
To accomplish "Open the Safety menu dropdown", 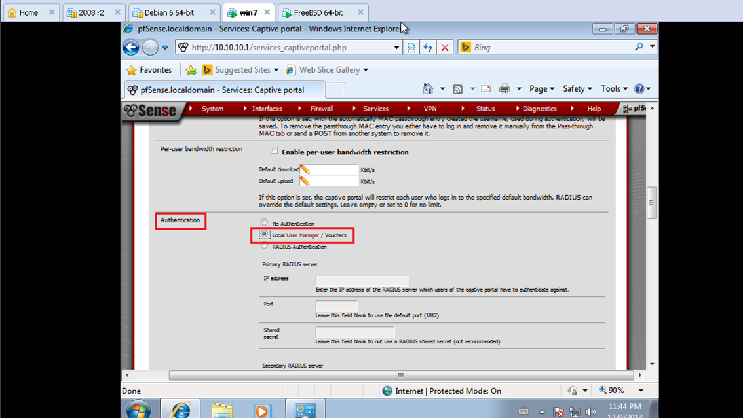I will [577, 89].
